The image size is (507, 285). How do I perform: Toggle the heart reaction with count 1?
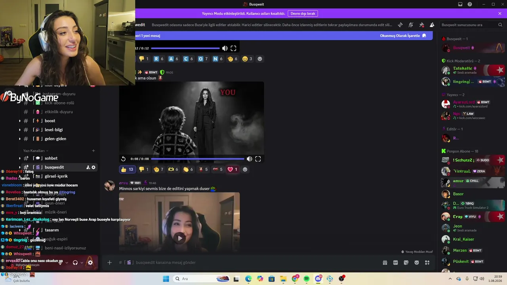(x=233, y=169)
